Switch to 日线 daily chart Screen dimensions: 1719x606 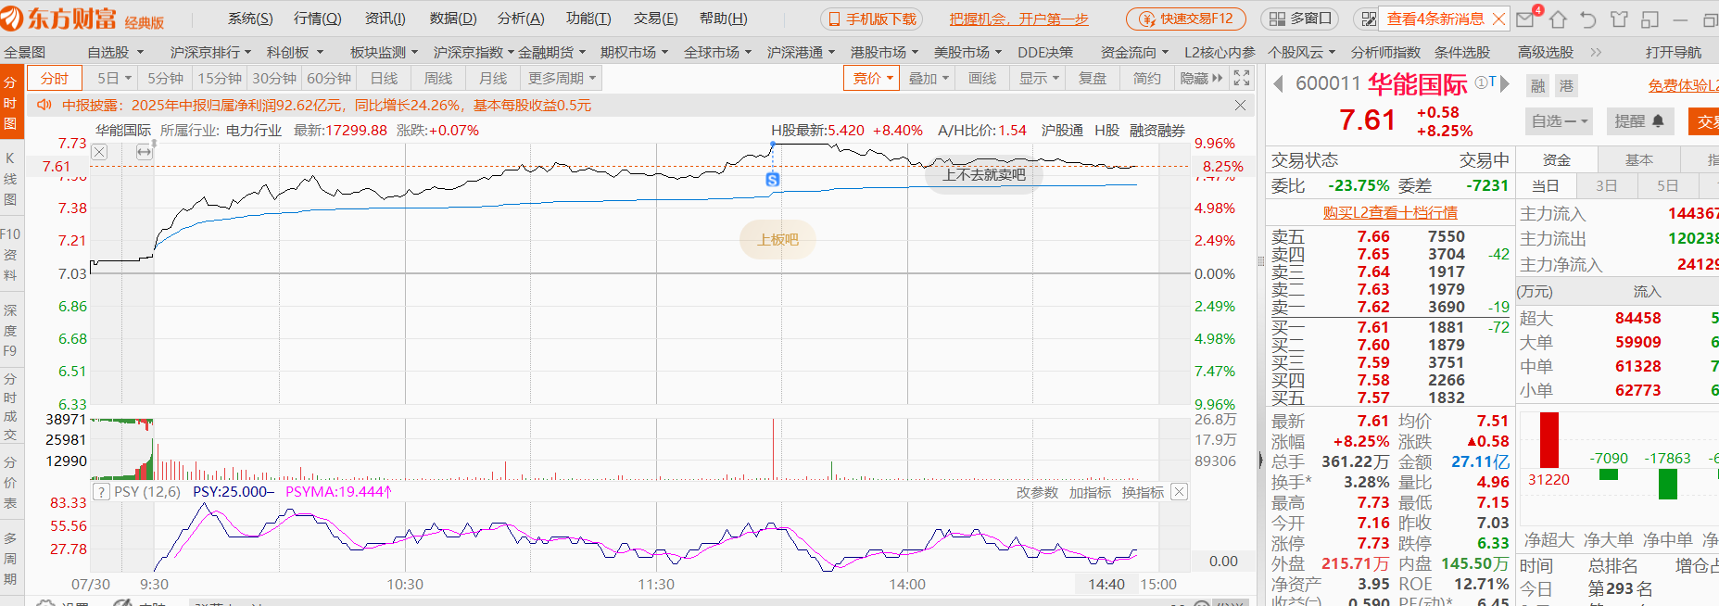(x=384, y=79)
